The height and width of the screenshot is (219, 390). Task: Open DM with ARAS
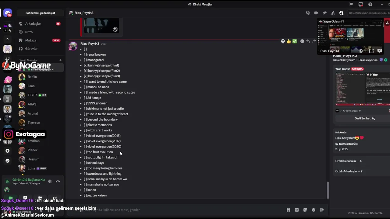tap(40, 104)
